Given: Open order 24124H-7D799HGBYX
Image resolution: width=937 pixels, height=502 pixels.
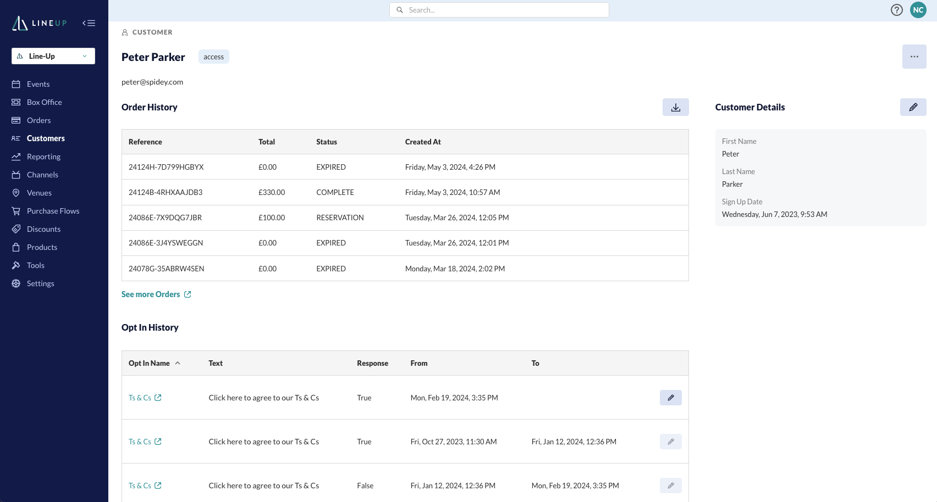Looking at the screenshot, I should click(x=166, y=167).
